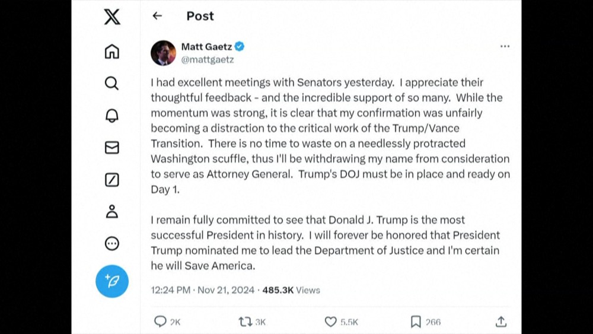Open the Profile person icon
Screen dimensions: 593x334
111,211
